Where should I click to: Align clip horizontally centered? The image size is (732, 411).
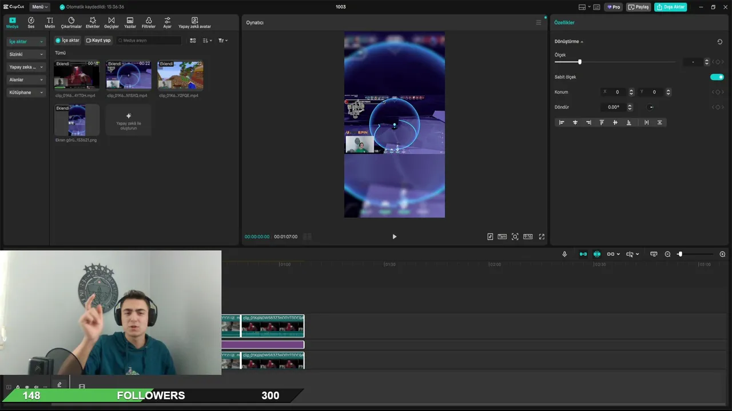pos(575,122)
